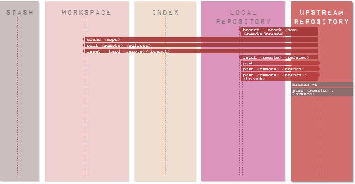Select the push <remote> :<branch> delete command
The width and height of the screenshot is (355, 184).
(x=322, y=92)
